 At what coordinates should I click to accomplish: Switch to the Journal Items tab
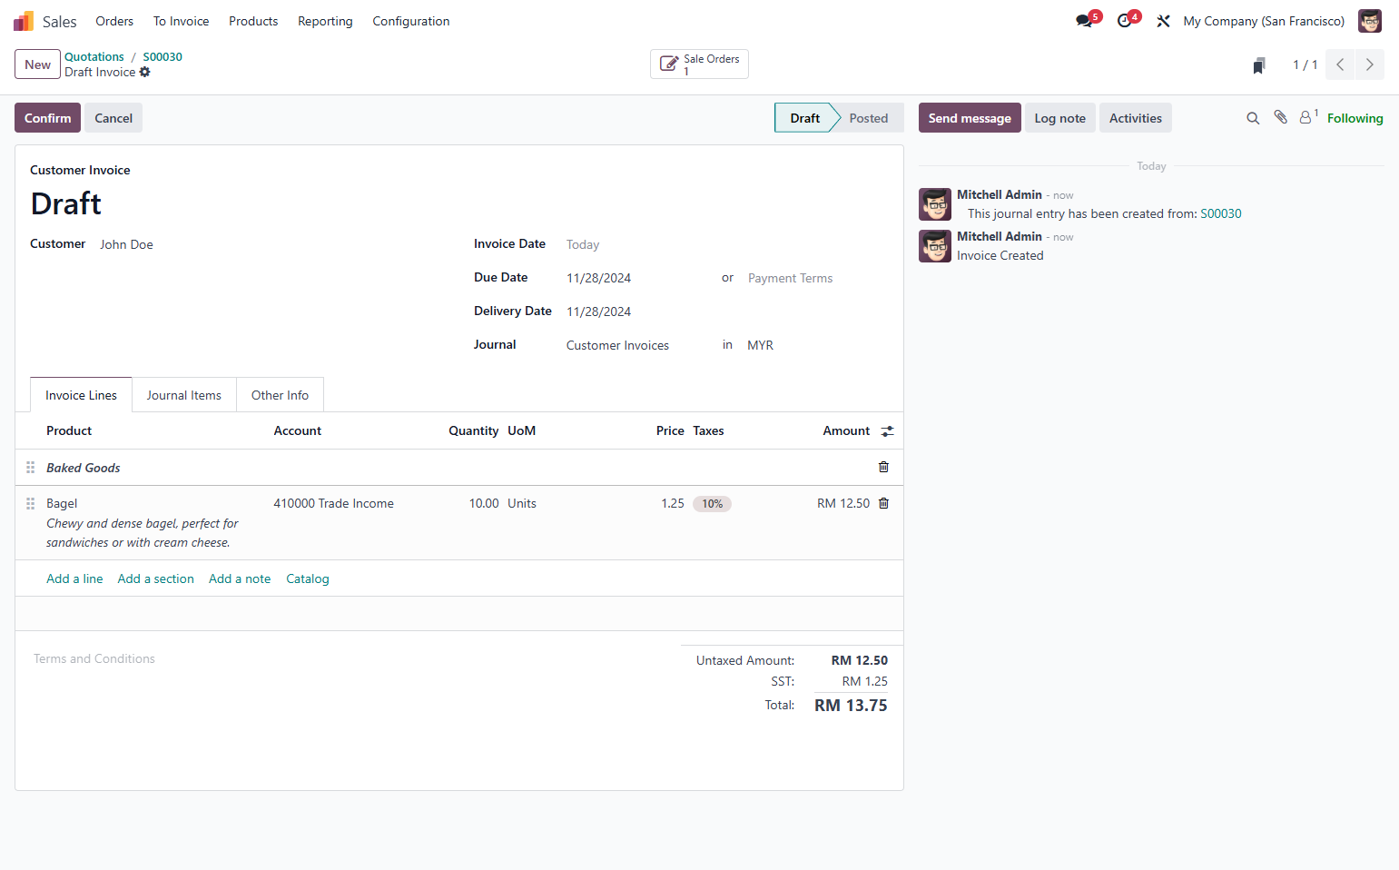click(x=184, y=395)
